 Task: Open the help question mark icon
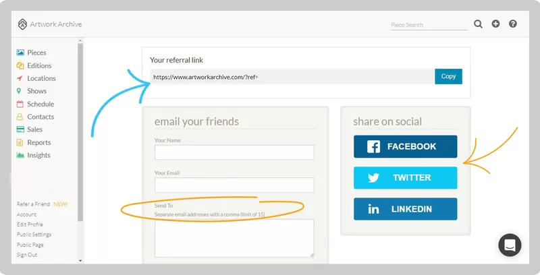coord(513,24)
